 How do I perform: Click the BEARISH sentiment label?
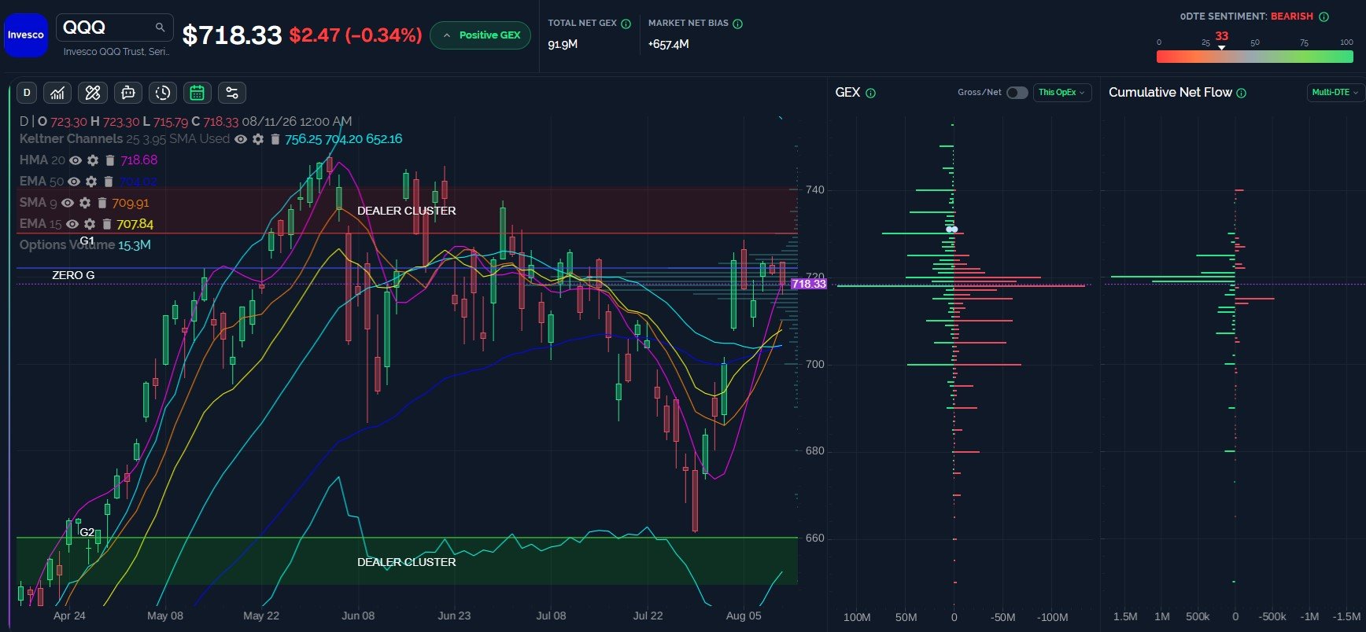click(1292, 17)
